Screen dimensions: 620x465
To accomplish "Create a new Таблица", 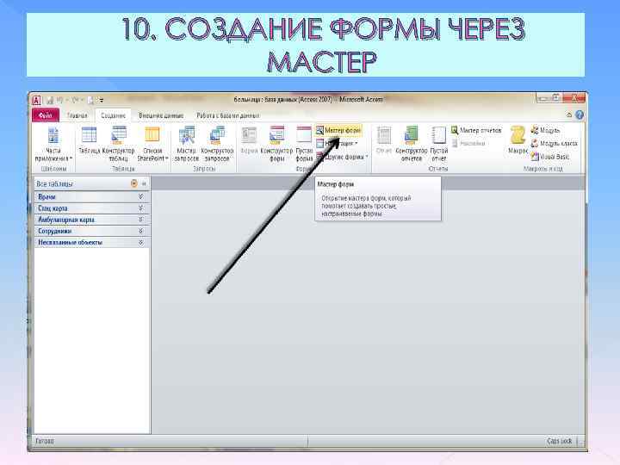I will coord(89,141).
